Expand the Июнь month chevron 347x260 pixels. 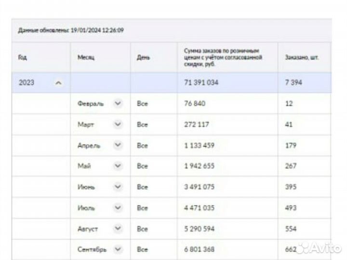pyautogui.click(x=118, y=187)
